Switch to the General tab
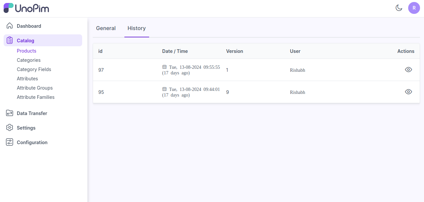 click(x=106, y=28)
